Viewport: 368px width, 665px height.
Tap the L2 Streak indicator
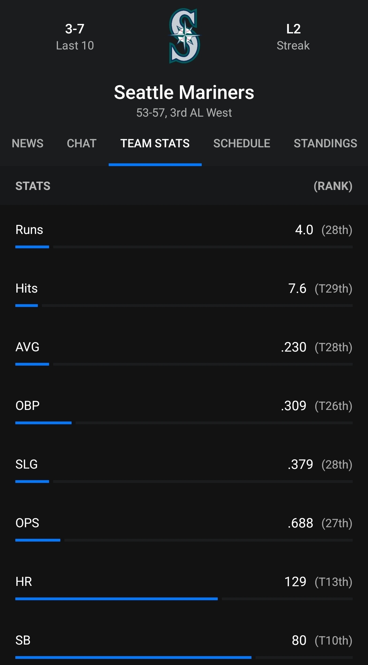pyautogui.click(x=293, y=37)
